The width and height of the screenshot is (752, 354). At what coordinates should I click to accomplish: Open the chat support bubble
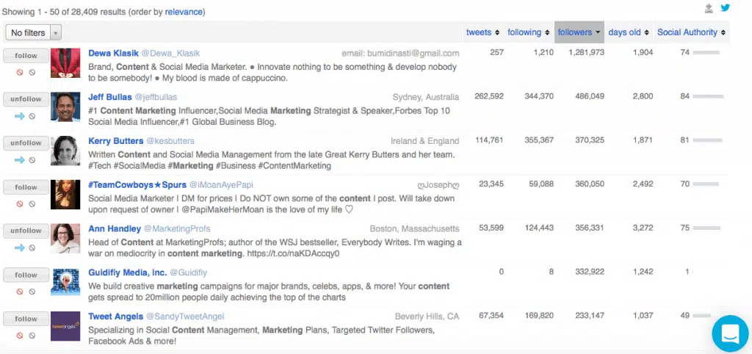(x=730, y=333)
